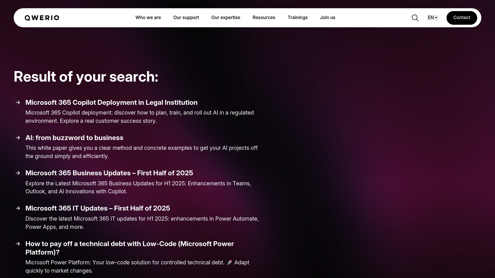495x278 pixels.
Task: Arrow icon beside AI buzzword result
Action: click(x=18, y=138)
